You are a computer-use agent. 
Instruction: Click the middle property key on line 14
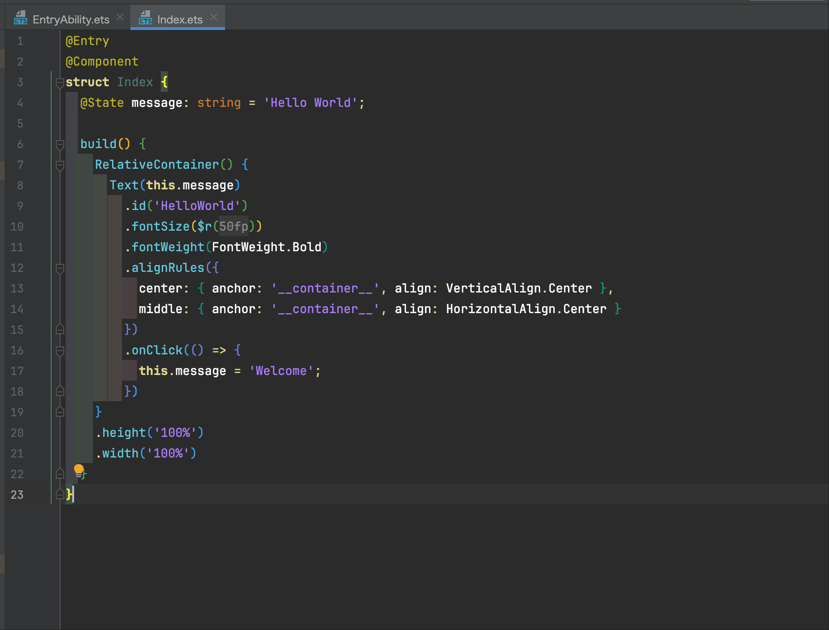(x=160, y=309)
